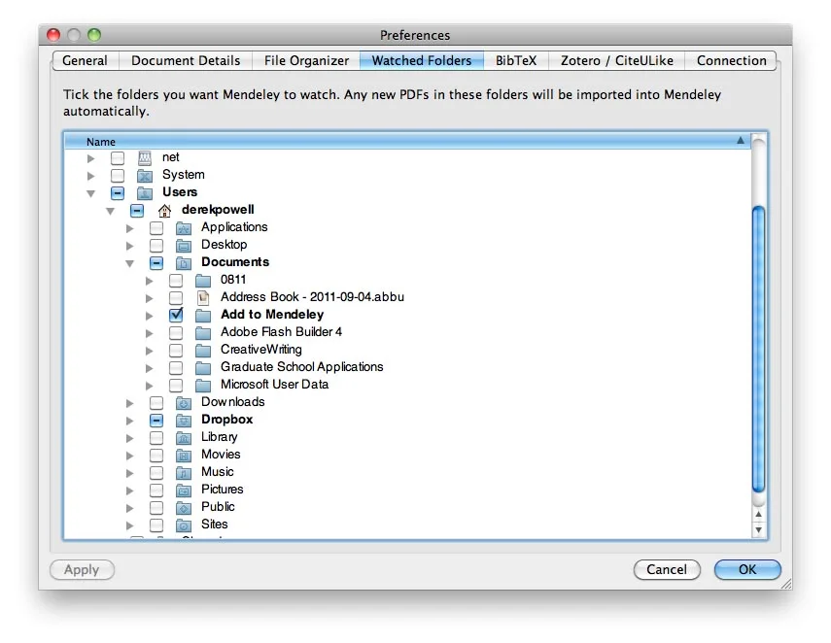The image size is (831, 643).
Task: Open the Zotero / CiteULike tab
Action: [x=617, y=60]
